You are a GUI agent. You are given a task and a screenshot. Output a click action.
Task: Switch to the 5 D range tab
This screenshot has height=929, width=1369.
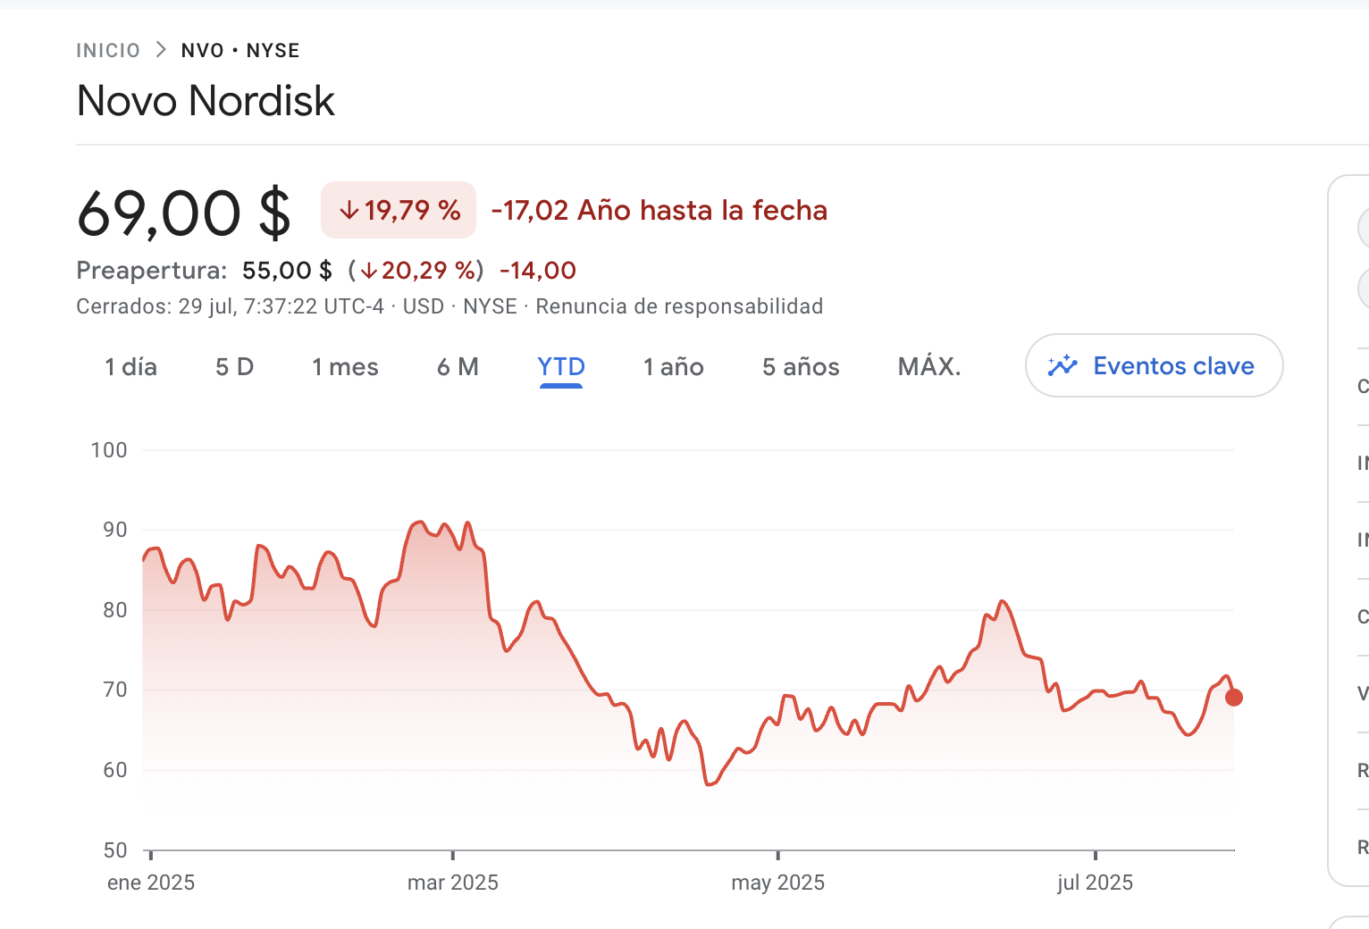tap(235, 367)
